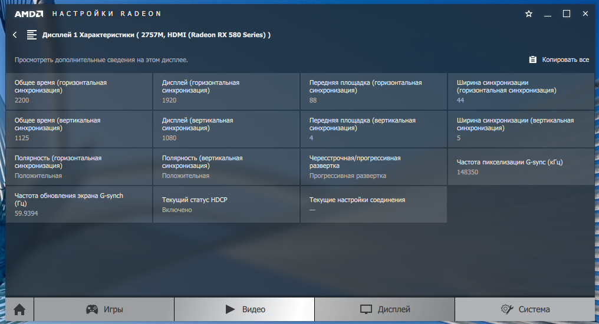Select the Общее время (горизонтальная синхронизация) tile

[x=79, y=91]
